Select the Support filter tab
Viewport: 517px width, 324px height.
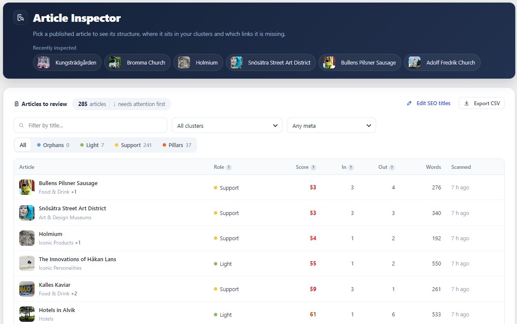133,145
